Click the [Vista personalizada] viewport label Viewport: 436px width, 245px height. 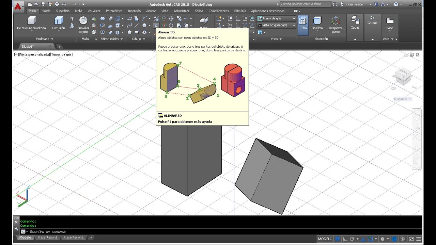click(x=34, y=54)
